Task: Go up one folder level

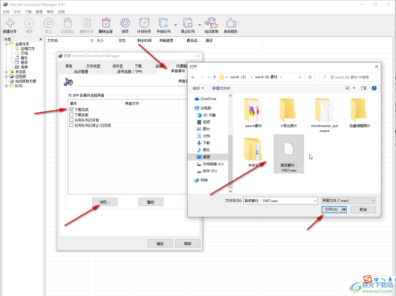Action: pyautogui.click(x=215, y=77)
